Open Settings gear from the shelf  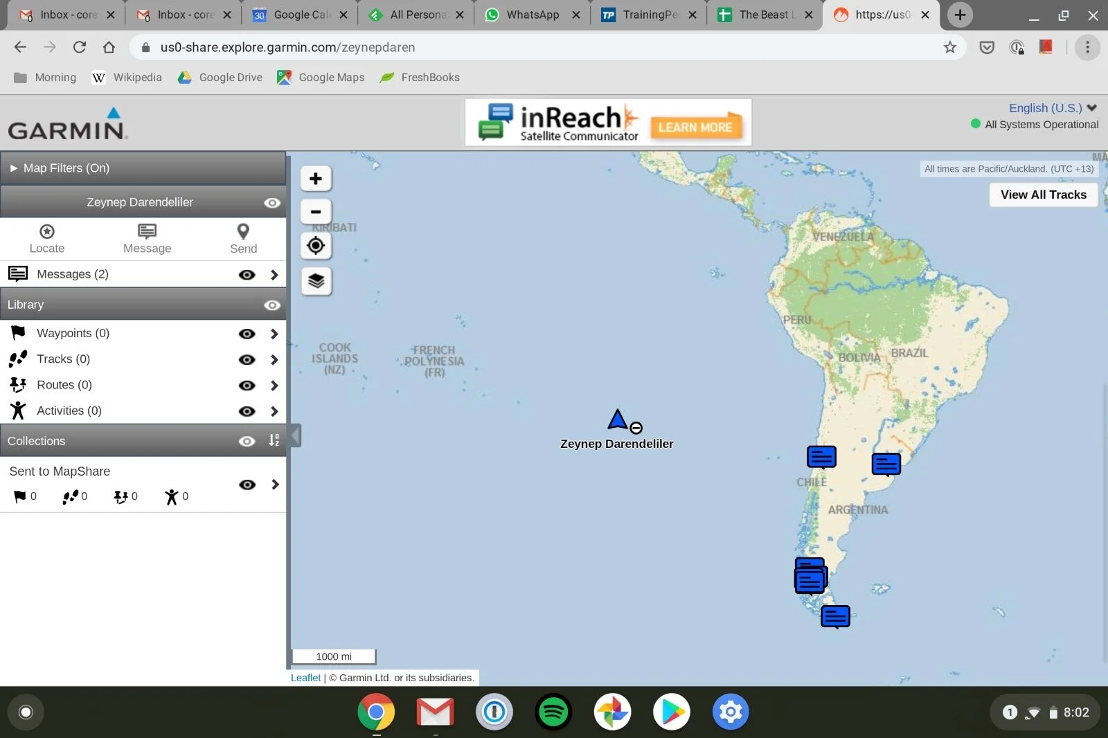pyautogui.click(x=731, y=712)
